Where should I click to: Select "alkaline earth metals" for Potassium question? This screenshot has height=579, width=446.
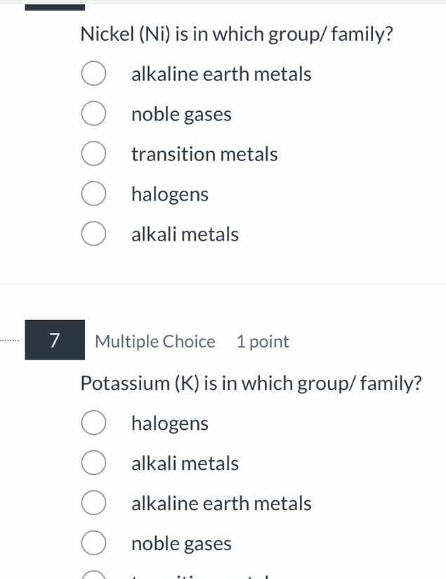[x=93, y=503]
